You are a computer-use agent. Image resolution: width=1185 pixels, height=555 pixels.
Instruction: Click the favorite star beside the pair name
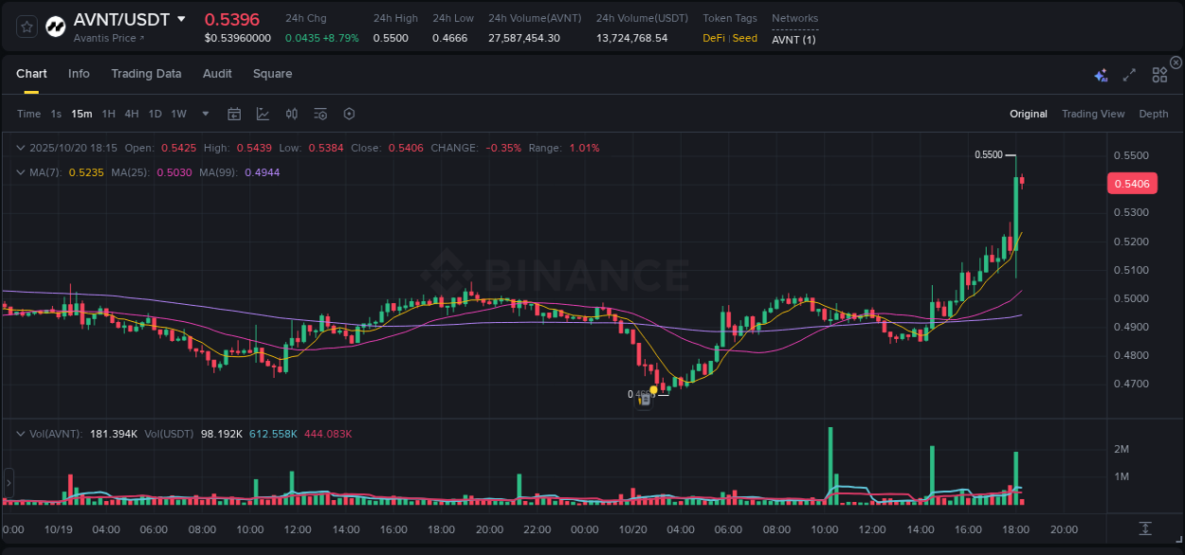pos(26,26)
